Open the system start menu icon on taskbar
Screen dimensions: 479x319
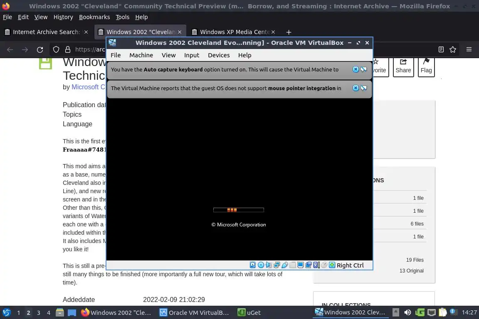(x=6, y=313)
